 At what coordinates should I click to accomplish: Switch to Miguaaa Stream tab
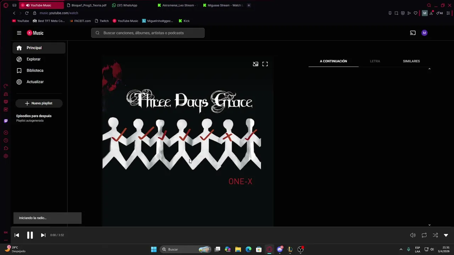(x=223, y=5)
